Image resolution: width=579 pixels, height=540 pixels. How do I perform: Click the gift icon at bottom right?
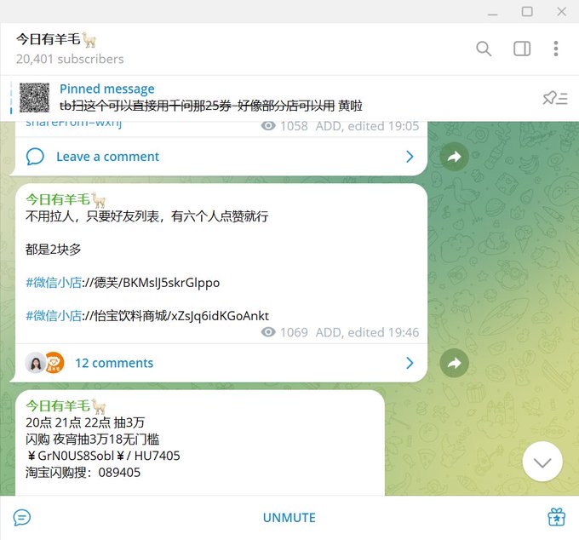tap(557, 517)
